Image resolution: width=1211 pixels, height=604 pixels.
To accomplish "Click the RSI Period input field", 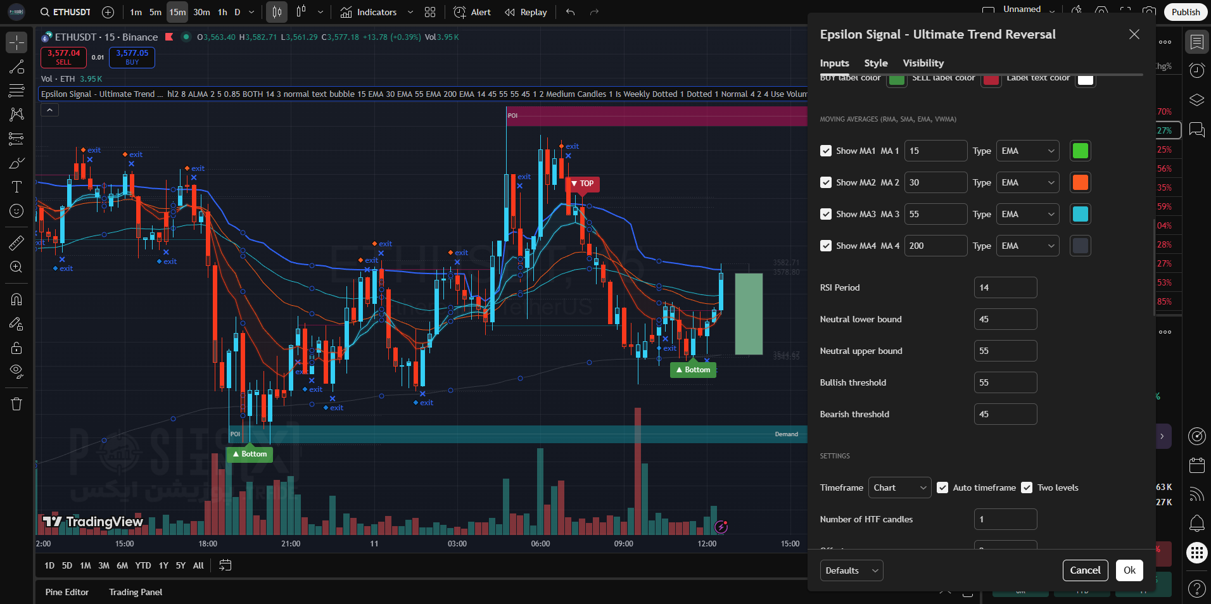I will (x=1005, y=287).
